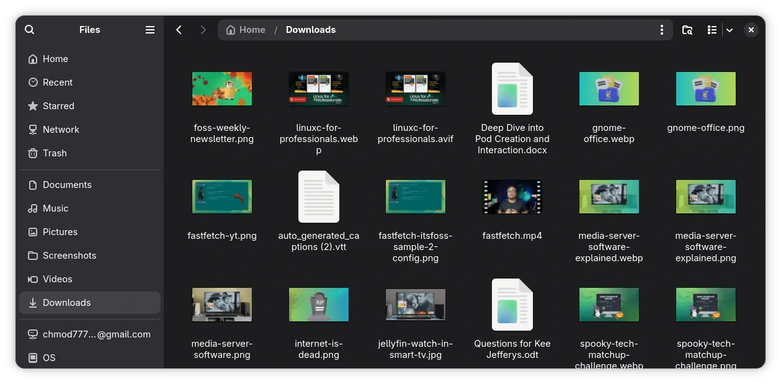Select the gnome-office.webp thumbnail
The height and width of the screenshot is (384, 781).
pos(609,89)
